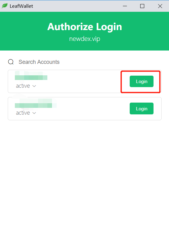The height and width of the screenshot is (230, 169).
Task: Expand the first account's permission chevron
Action: pos(34,86)
